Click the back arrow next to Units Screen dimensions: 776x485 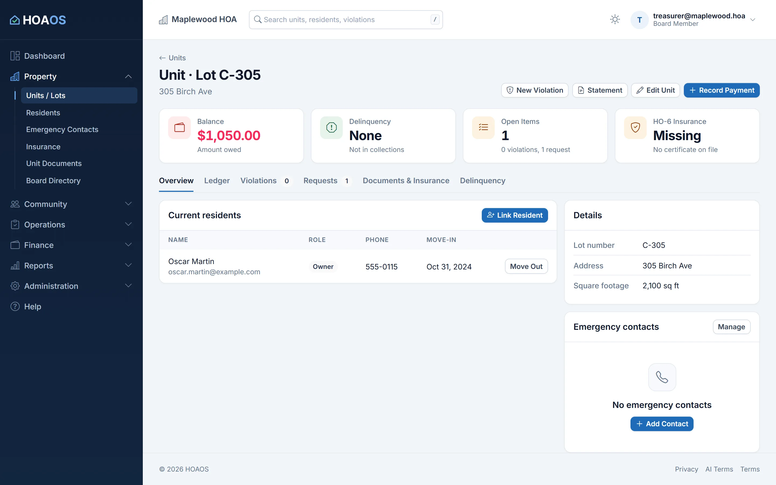point(162,58)
